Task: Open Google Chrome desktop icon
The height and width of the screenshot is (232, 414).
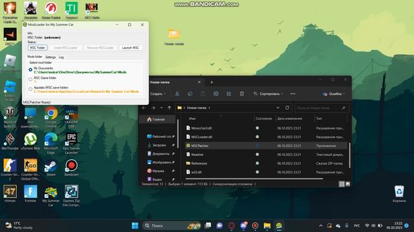Action: pyautogui.click(x=50, y=117)
